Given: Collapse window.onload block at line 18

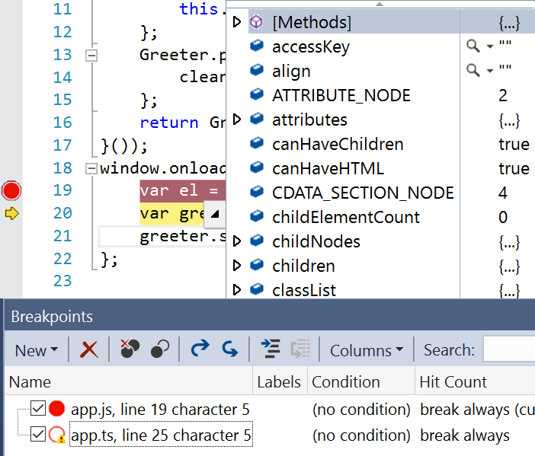Looking at the screenshot, I should [x=91, y=168].
